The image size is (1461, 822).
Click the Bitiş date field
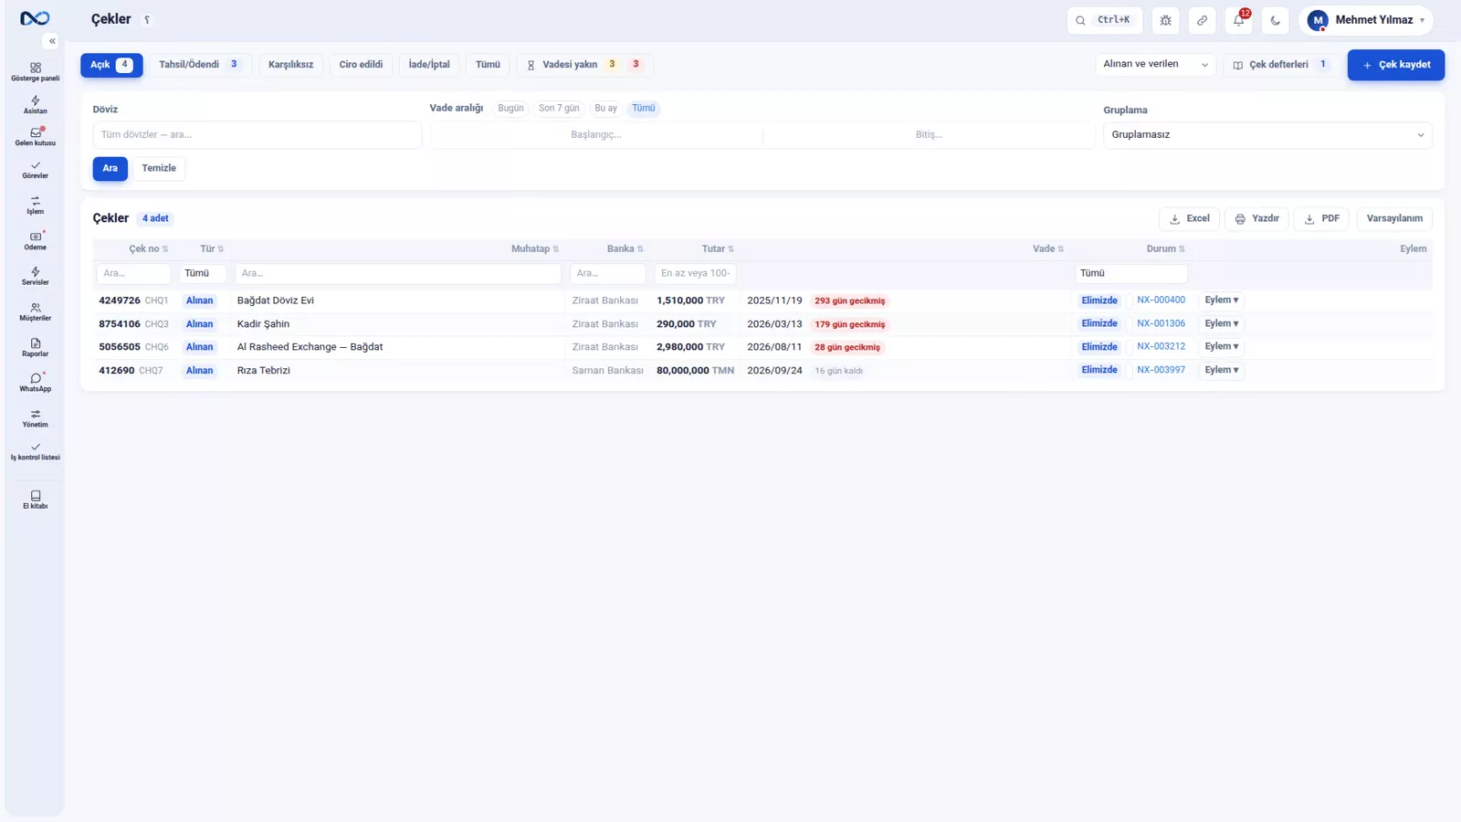(929, 134)
